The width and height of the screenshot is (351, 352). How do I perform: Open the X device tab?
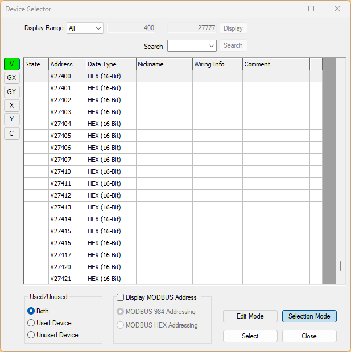coord(12,106)
